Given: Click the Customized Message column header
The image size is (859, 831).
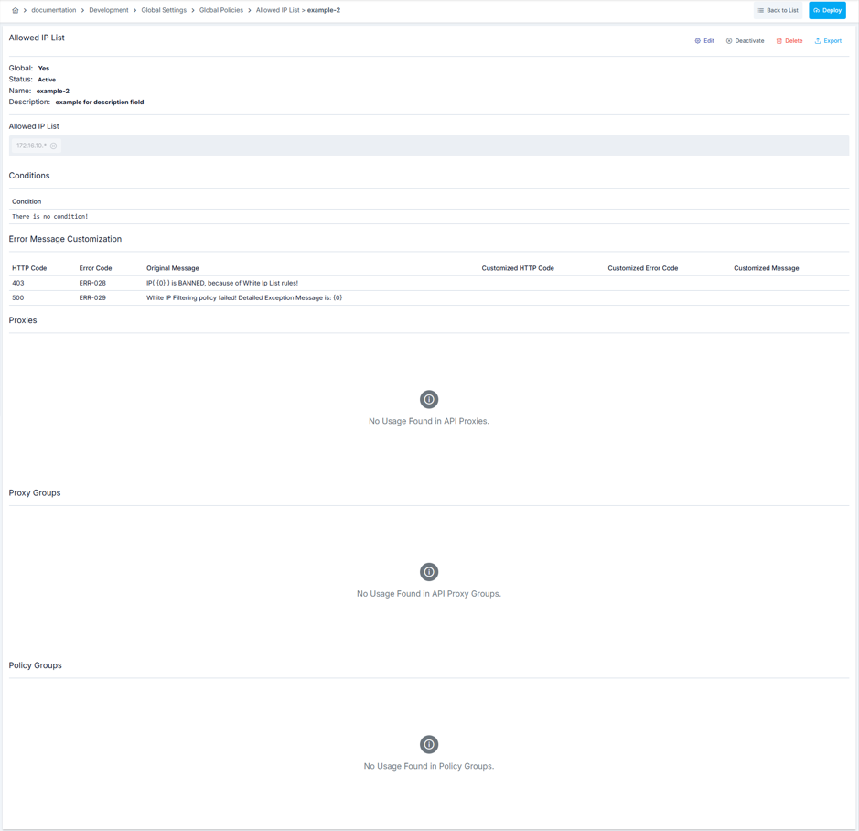Looking at the screenshot, I should [766, 268].
